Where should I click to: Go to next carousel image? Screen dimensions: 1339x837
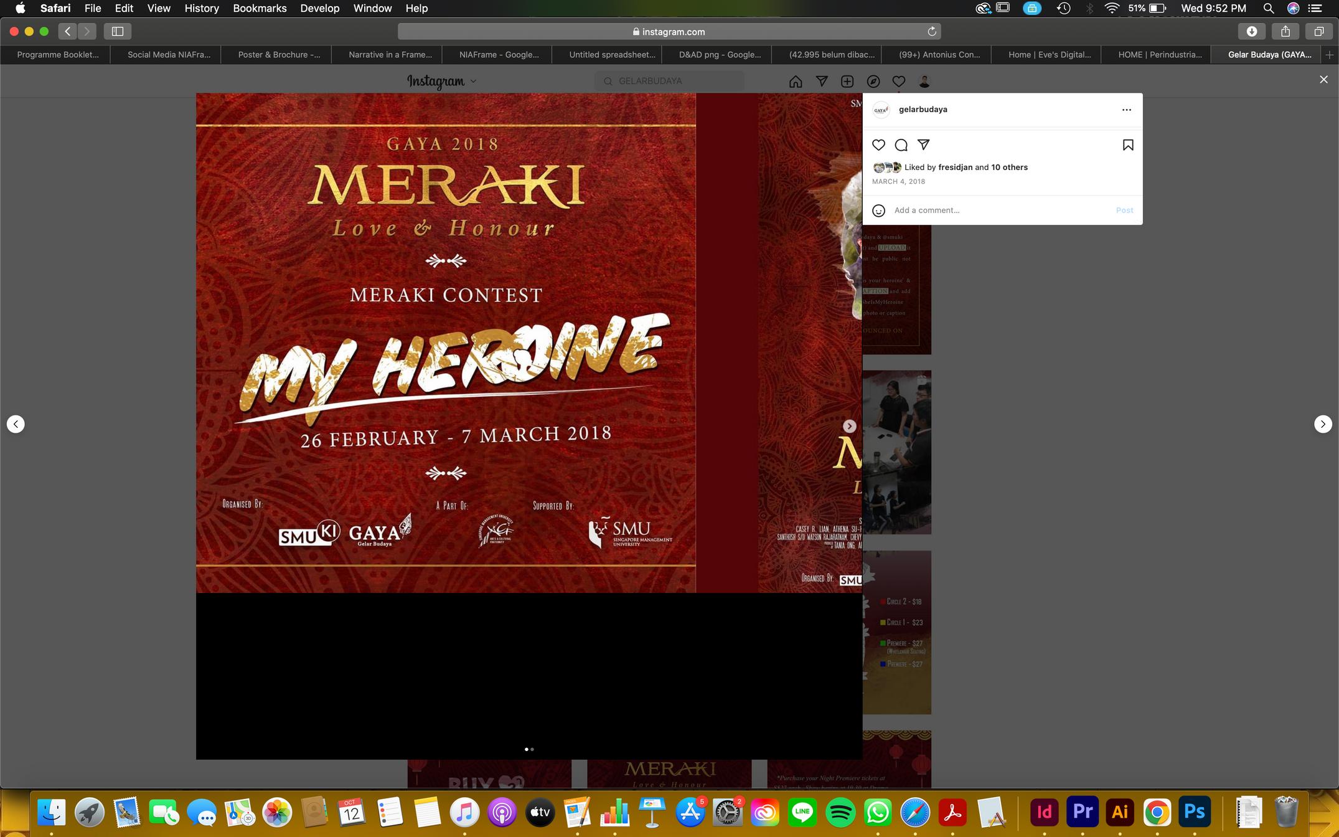(x=849, y=426)
